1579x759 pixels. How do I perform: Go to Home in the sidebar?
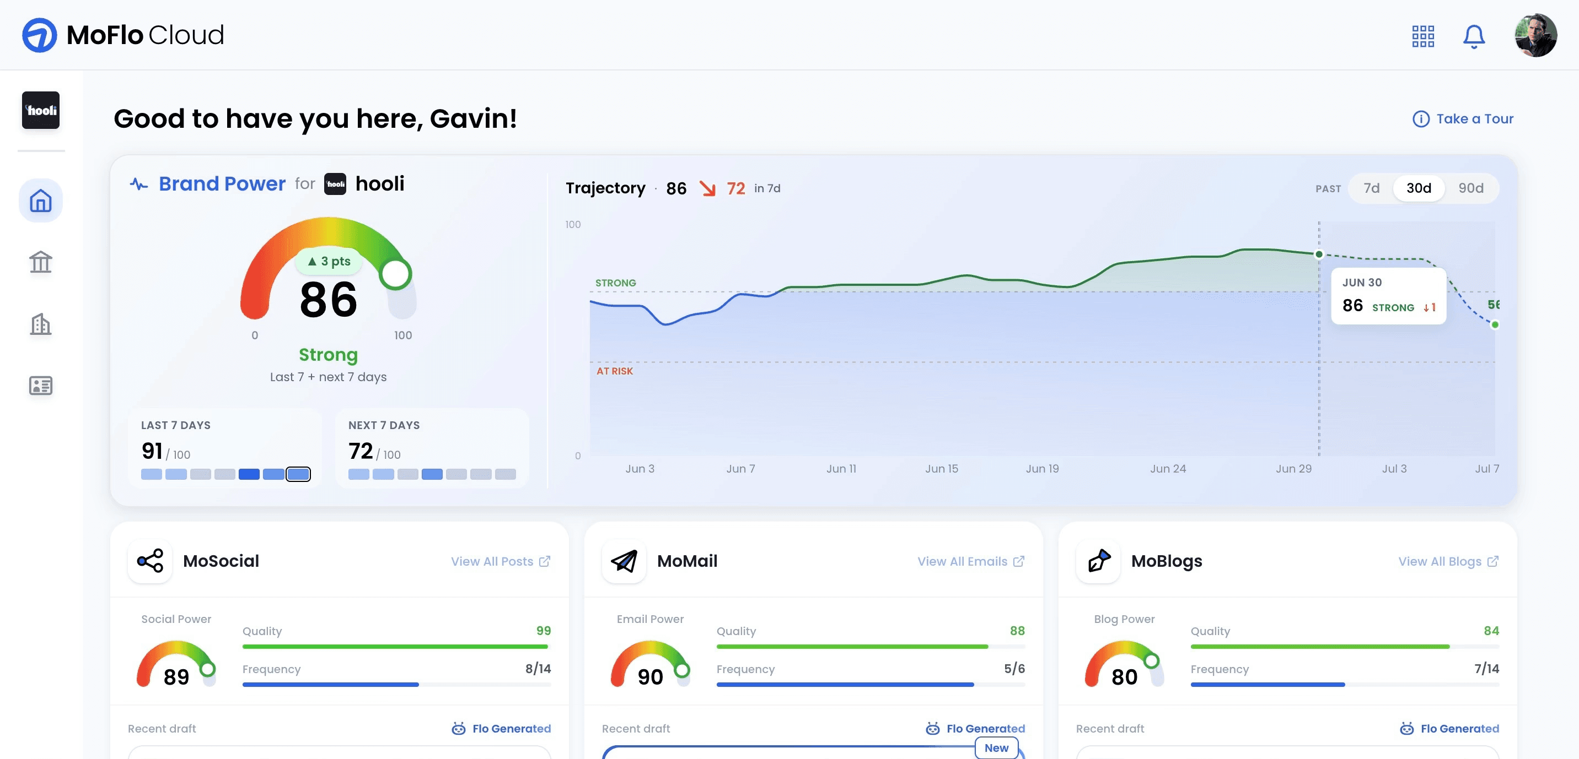point(40,200)
